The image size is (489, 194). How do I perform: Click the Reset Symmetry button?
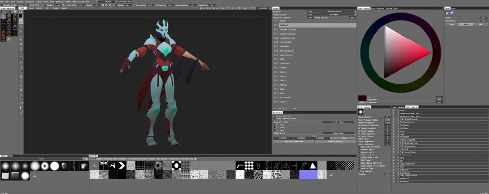[x=335, y=141]
